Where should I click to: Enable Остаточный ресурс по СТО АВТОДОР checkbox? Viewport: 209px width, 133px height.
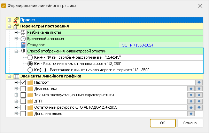click(23, 108)
